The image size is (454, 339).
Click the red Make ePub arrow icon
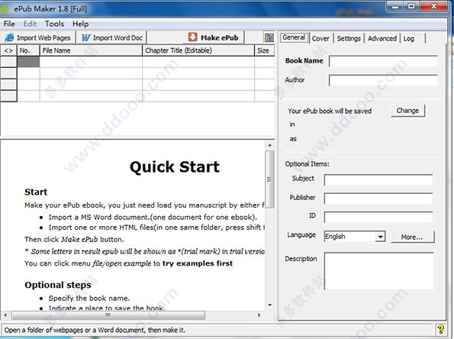pos(192,37)
